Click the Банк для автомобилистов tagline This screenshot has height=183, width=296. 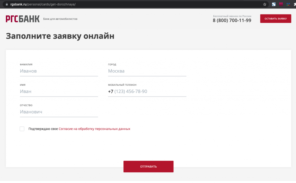[60, 19]
